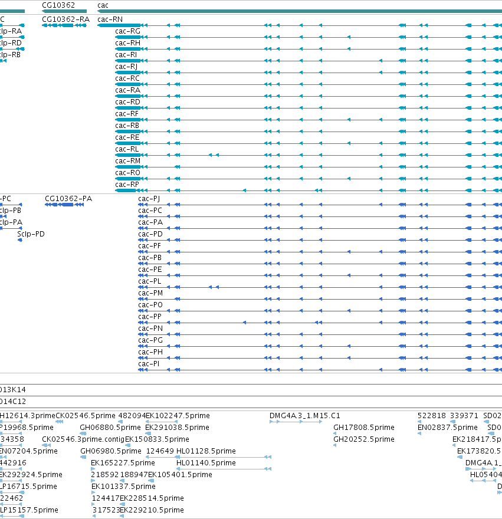This screenshot has height=519, width=502.
Task: Select the cac-PA protein label
Action: [150, 222]
